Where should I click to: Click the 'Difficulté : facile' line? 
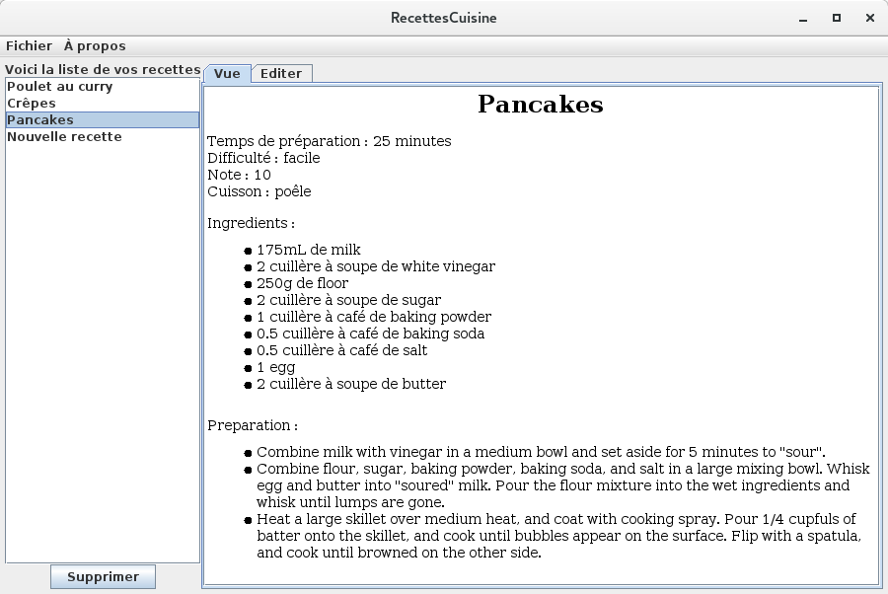point(263,158)
